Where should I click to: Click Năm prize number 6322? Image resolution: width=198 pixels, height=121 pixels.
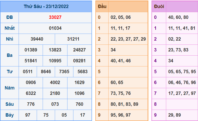(31, 93)
